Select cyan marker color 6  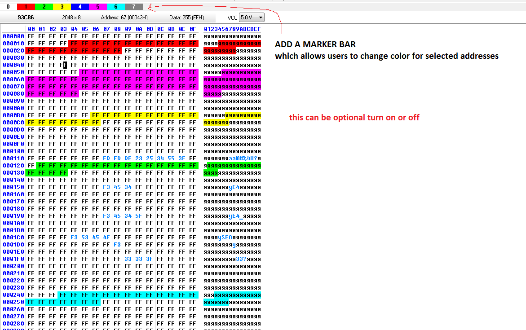click(115, 6)
